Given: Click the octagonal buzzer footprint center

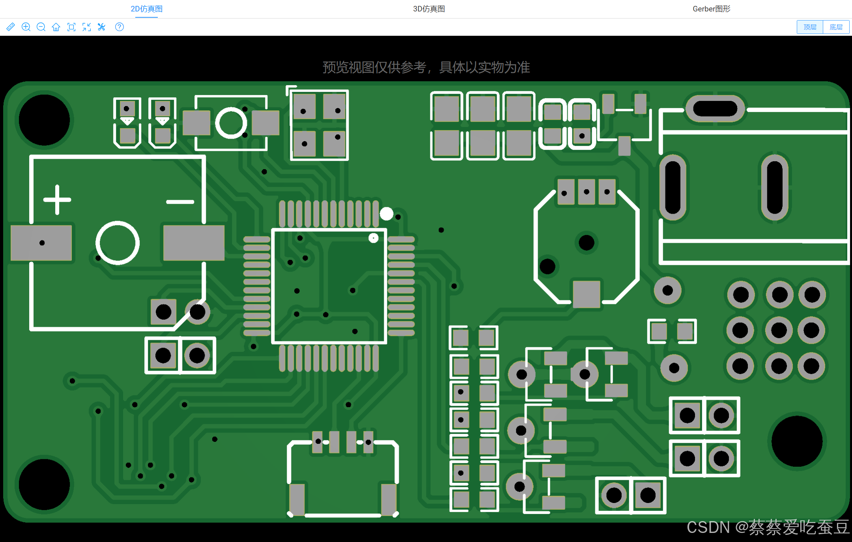Looking at the screenshot, I should (x=586, y=242).
